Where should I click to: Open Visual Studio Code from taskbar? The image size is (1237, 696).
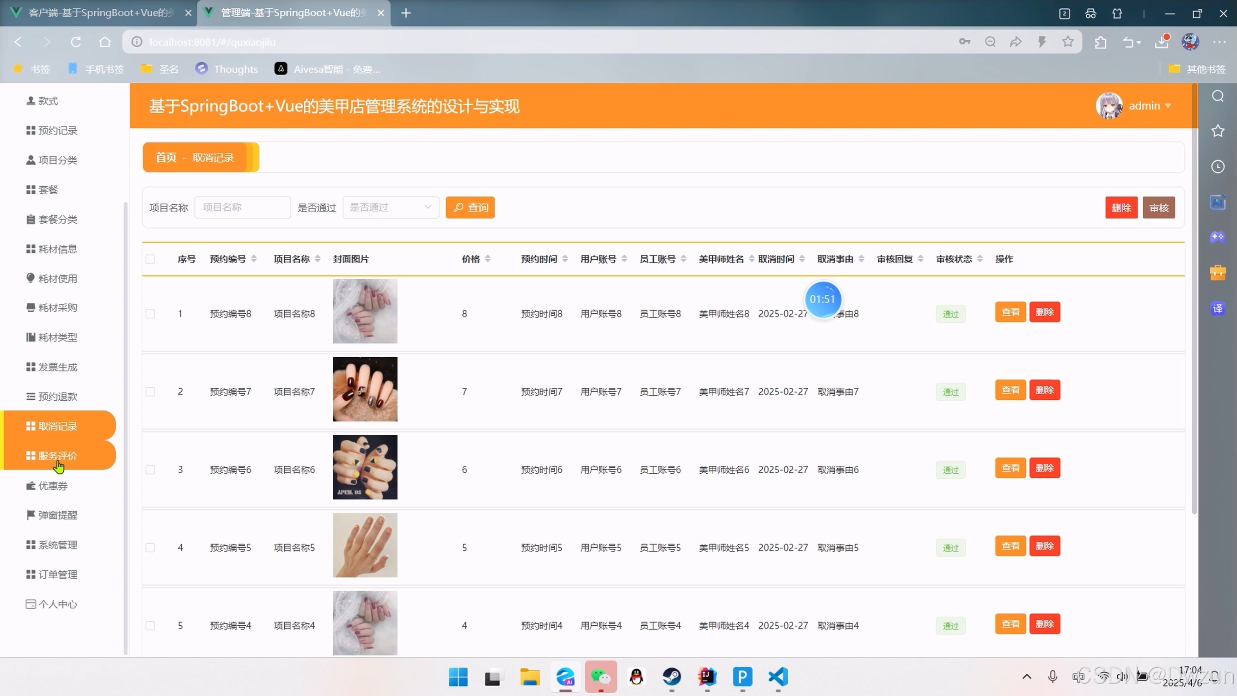(x=778, y=677)
